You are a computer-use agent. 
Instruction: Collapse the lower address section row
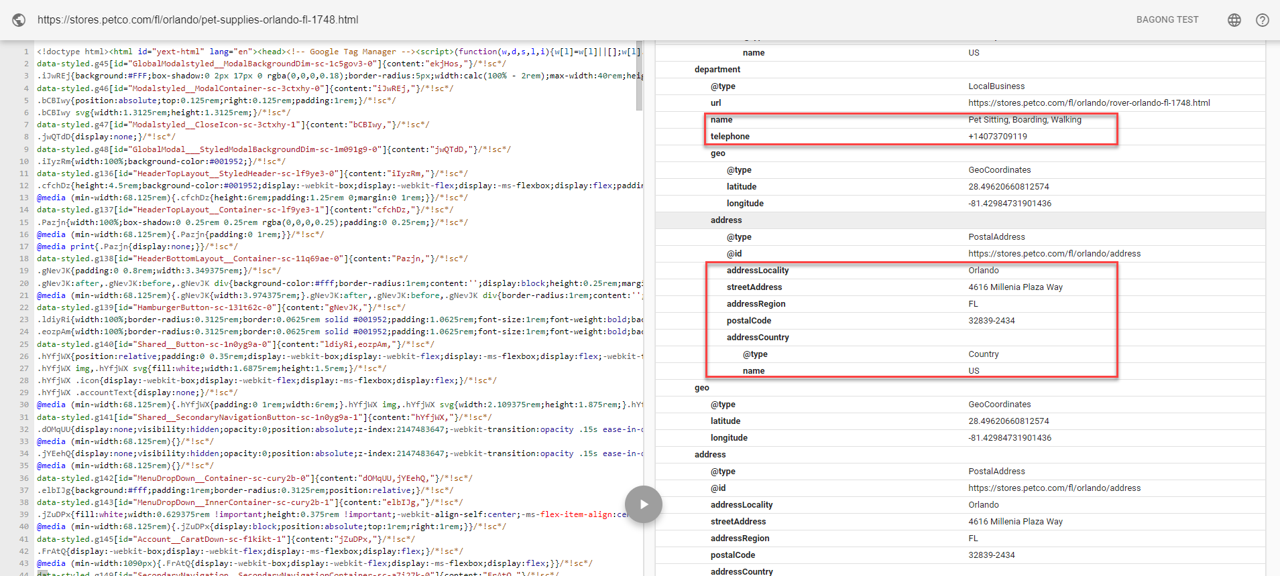tap(960, 455)
